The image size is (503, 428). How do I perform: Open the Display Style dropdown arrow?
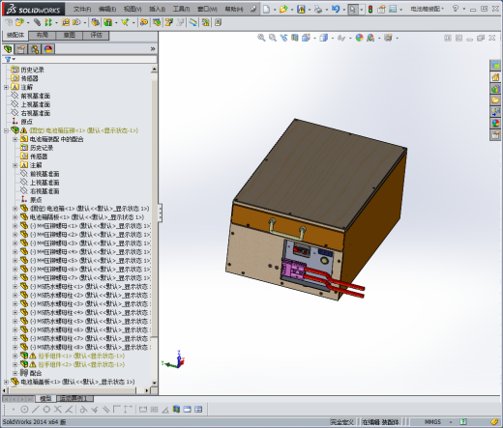(x=333, y=39)
